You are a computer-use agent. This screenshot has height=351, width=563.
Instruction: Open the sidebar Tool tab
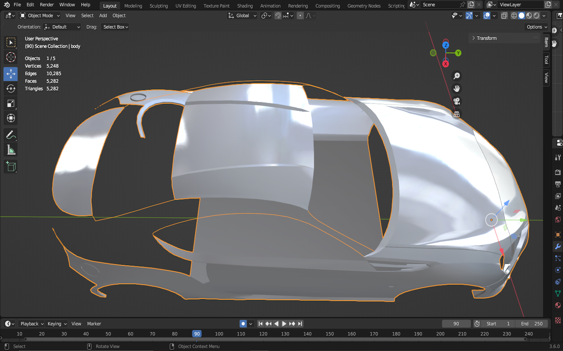tap(547, 60)
